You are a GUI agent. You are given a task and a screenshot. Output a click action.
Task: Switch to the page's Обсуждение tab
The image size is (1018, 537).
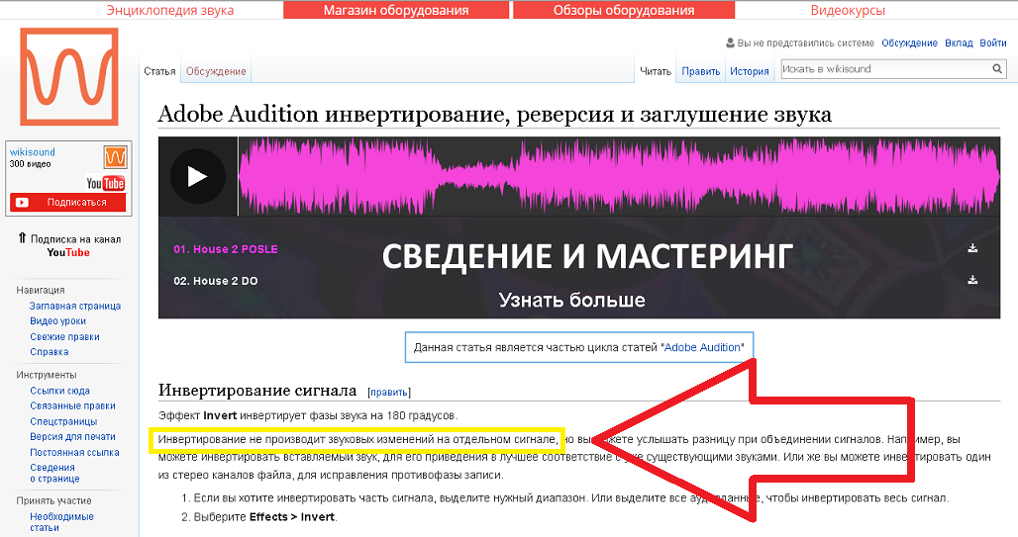click(216, 71)
